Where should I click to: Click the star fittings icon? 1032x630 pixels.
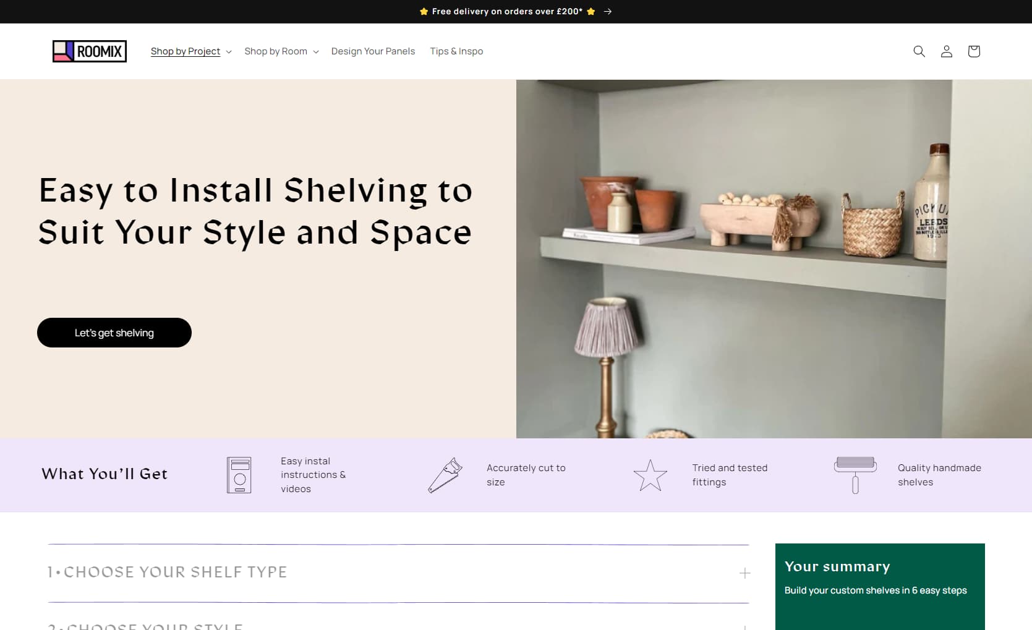[650, 475]
